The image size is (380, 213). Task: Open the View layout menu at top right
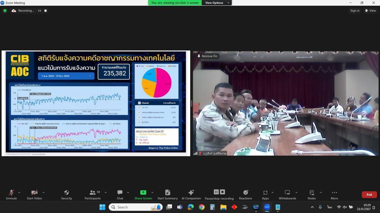[370, 11]
